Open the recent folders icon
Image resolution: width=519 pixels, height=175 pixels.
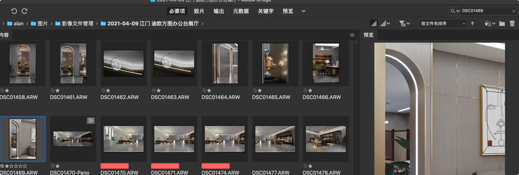point(488,23)
